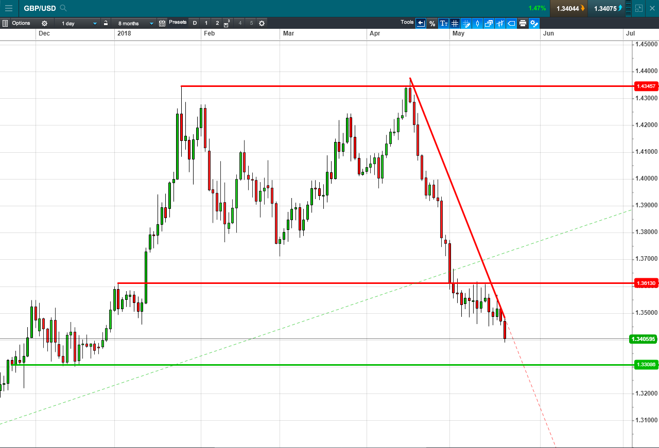Open tools settings gear with pencil
This screenshot has height=448, width=659.
pos(534,23)
